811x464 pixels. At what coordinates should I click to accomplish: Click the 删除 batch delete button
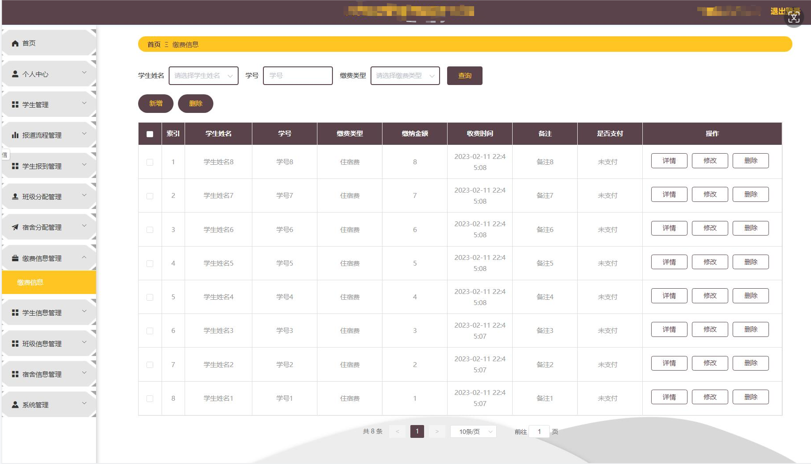point(196,104)
